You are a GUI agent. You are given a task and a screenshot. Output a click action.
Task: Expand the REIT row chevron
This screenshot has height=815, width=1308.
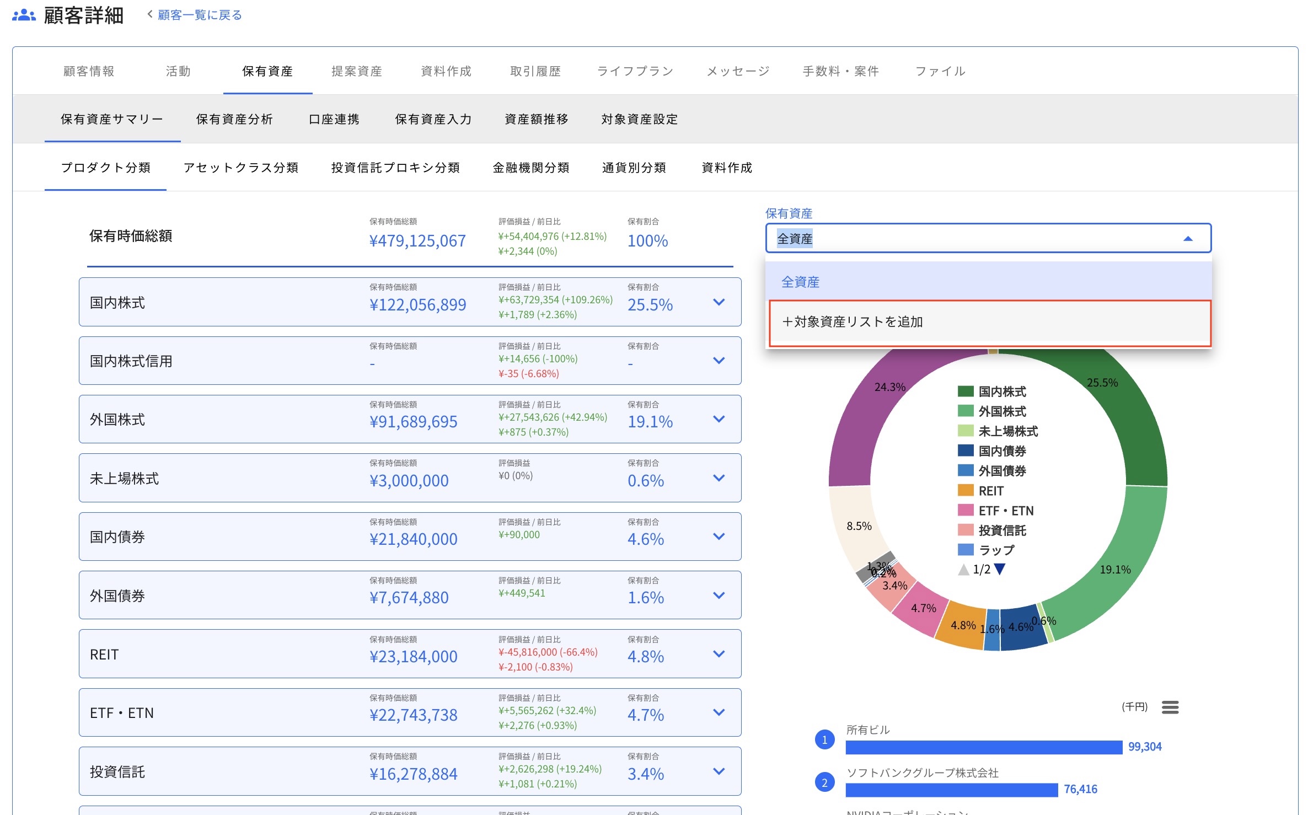719,653
